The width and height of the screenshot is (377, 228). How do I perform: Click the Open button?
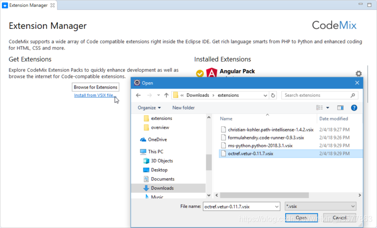click(301, 217)
